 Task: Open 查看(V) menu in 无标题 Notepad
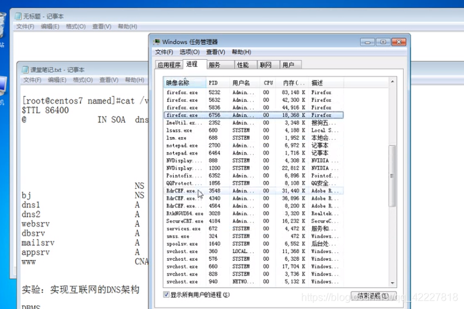pyautogui.click(x=102, y=26)
